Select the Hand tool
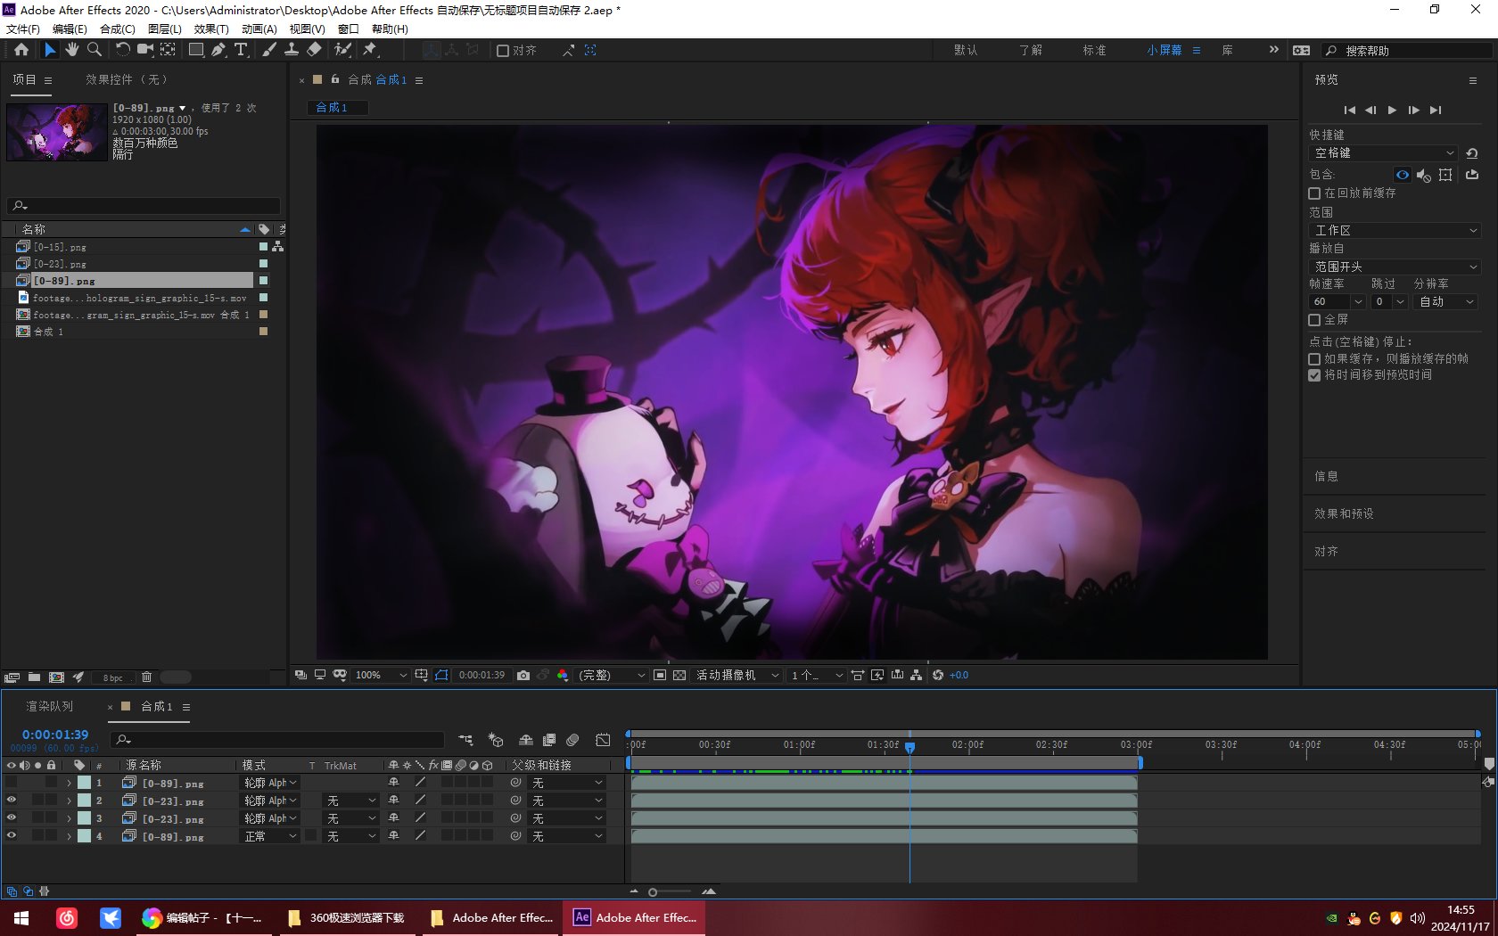Screen dimensions: 1498x936 pyautogui.click(x=72, y=50)
